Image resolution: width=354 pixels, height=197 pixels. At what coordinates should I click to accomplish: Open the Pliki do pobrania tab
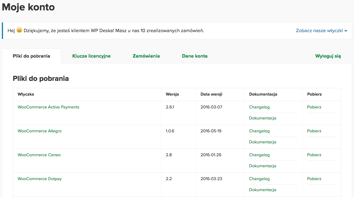(31, 56)
